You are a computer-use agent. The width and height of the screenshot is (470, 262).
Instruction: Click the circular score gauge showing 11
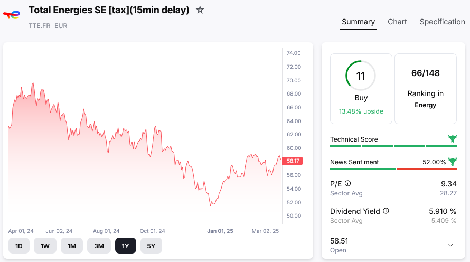(x=361, y=76)
